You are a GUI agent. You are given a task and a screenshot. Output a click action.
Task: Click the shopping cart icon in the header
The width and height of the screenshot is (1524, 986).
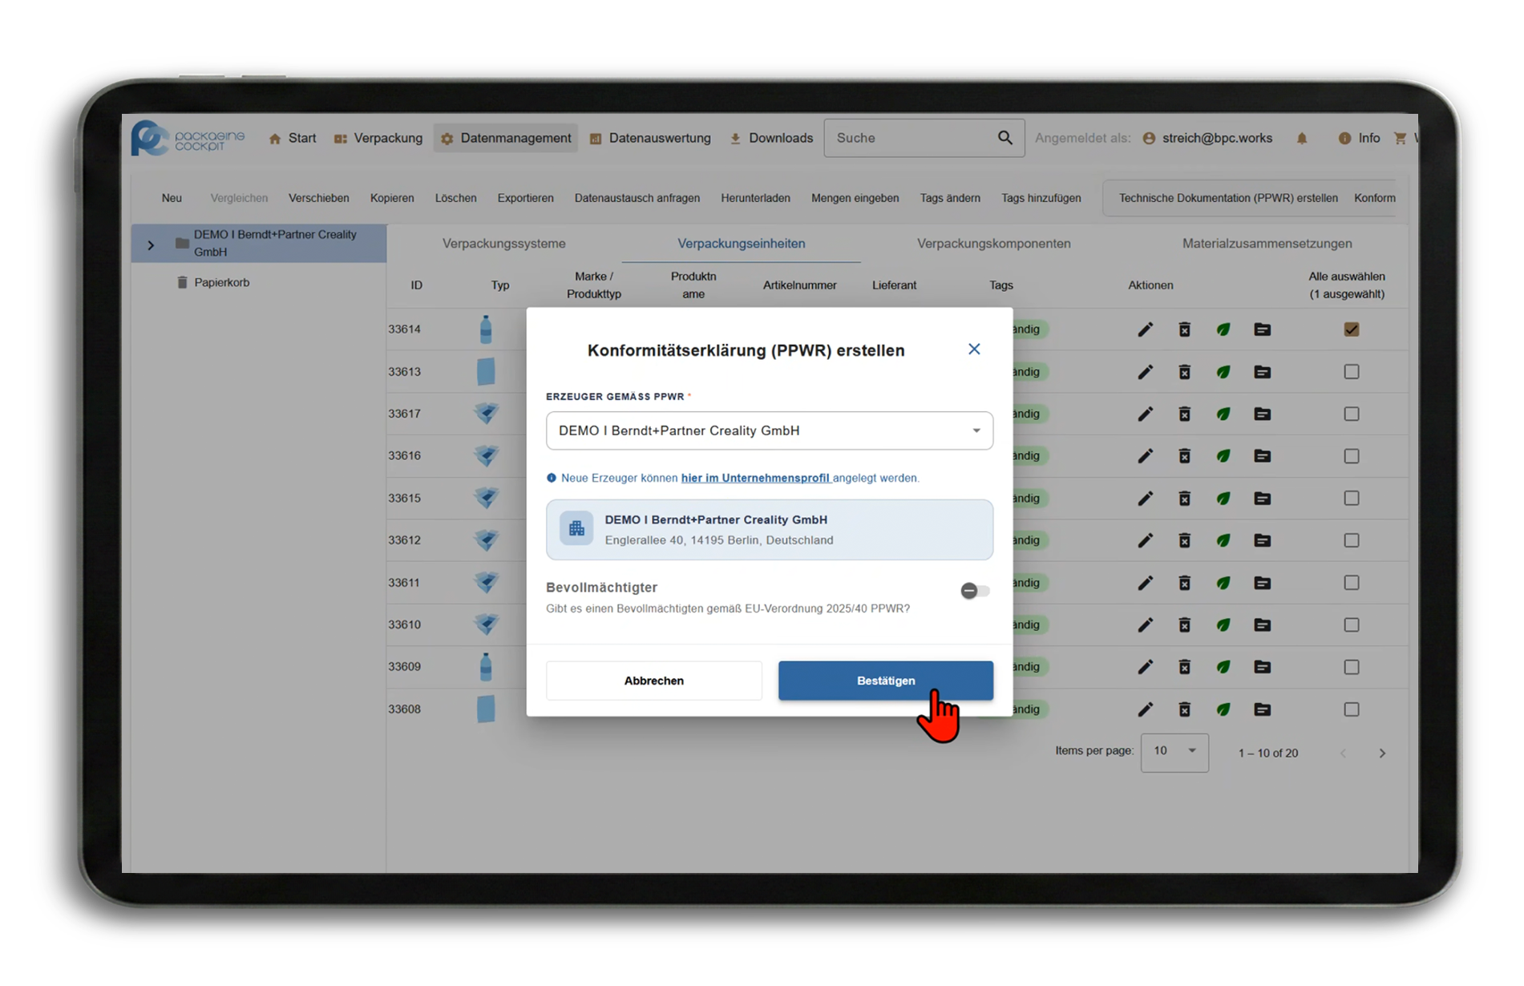coord(1400,139)
